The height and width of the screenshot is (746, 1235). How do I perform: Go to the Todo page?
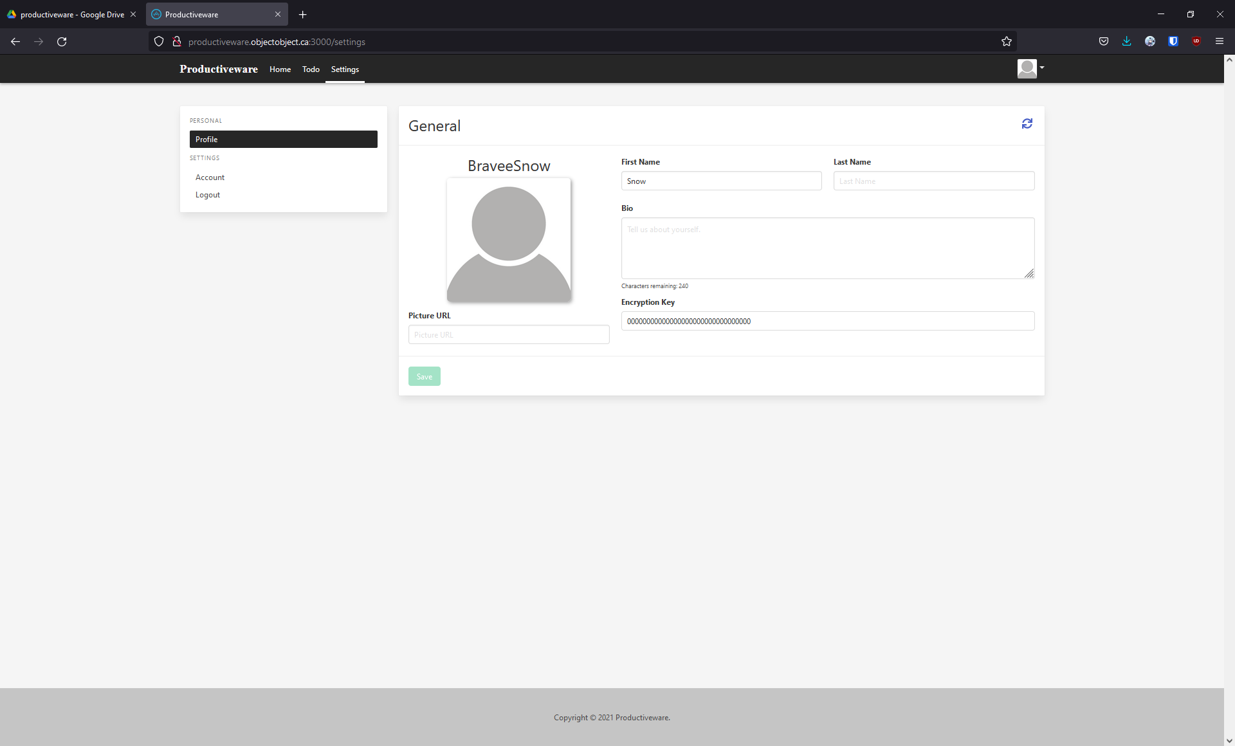311,69
